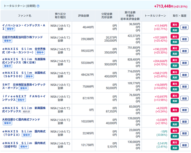The image size is (191, 153).
Task: Open 履歴 for SMT 日本株配当貴族インデックス
Action: click(184, 87)
